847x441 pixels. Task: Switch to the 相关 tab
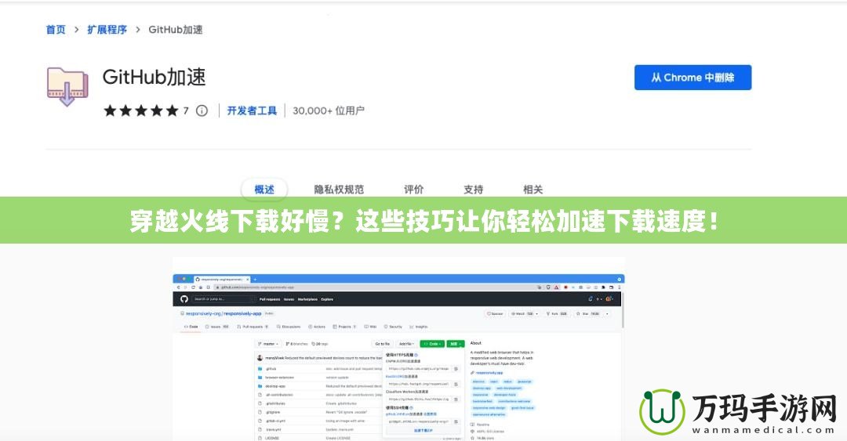[x=533, y=190]
